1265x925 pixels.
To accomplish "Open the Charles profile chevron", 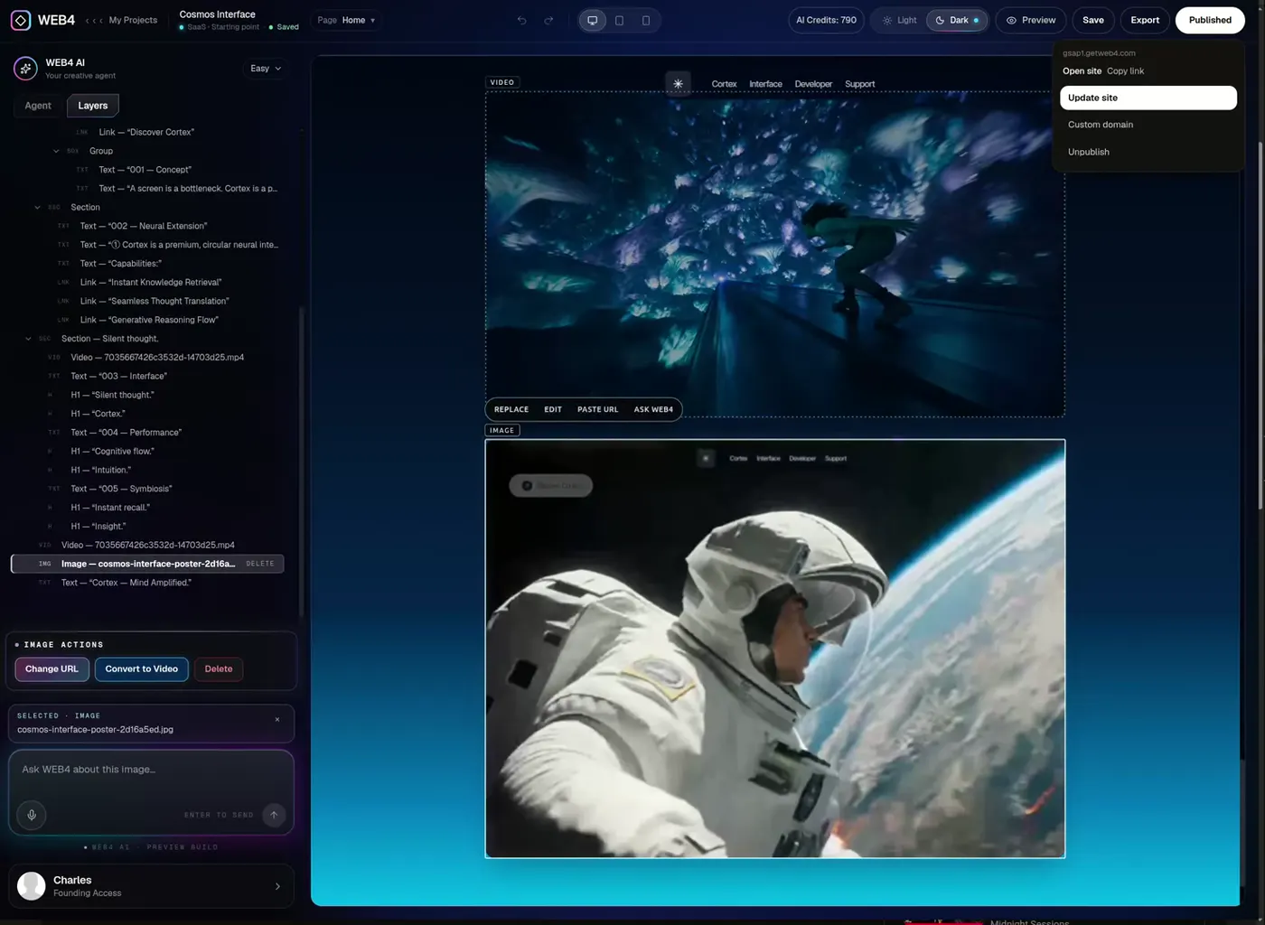I will (x=277, y=886).
